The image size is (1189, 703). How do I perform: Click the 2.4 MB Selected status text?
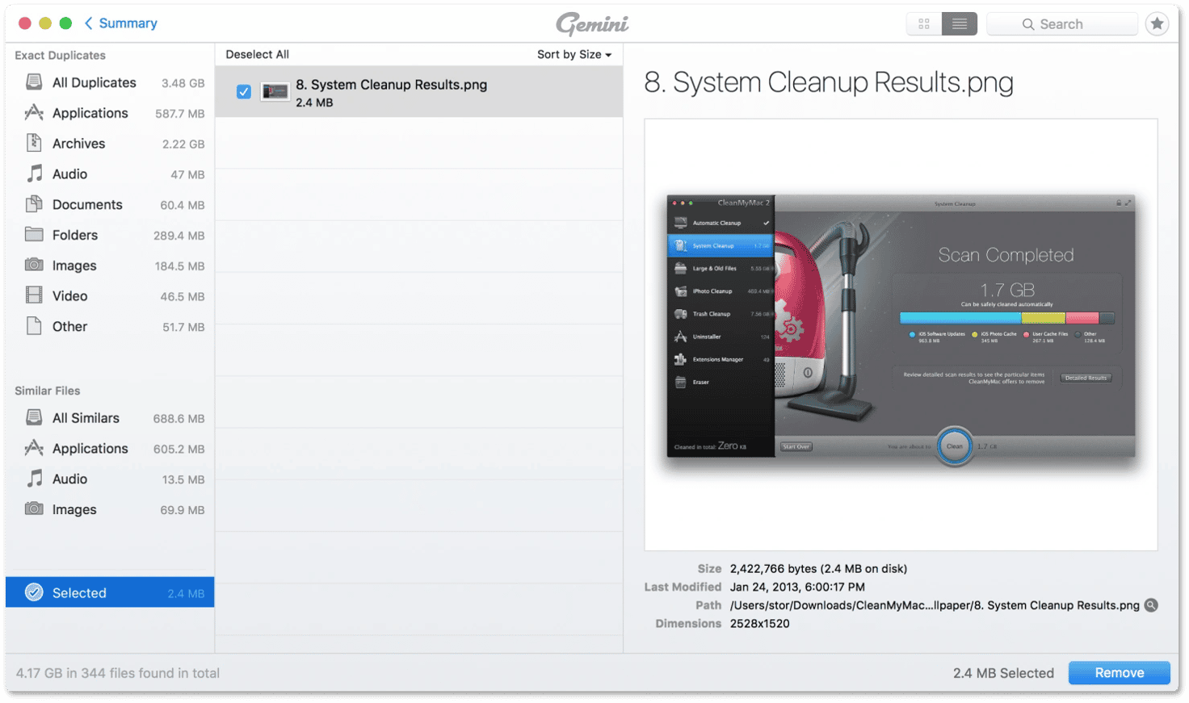tap(1003, 673)
